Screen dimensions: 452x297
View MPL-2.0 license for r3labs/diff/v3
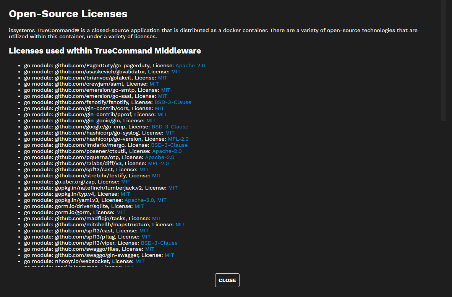(158, 163)
